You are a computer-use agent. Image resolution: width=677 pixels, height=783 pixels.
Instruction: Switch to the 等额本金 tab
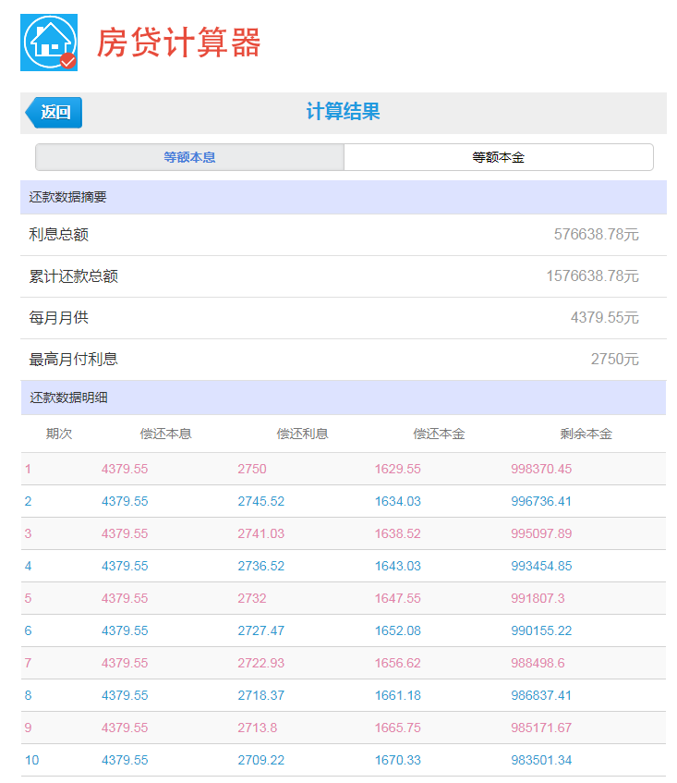tap(498, 157)
